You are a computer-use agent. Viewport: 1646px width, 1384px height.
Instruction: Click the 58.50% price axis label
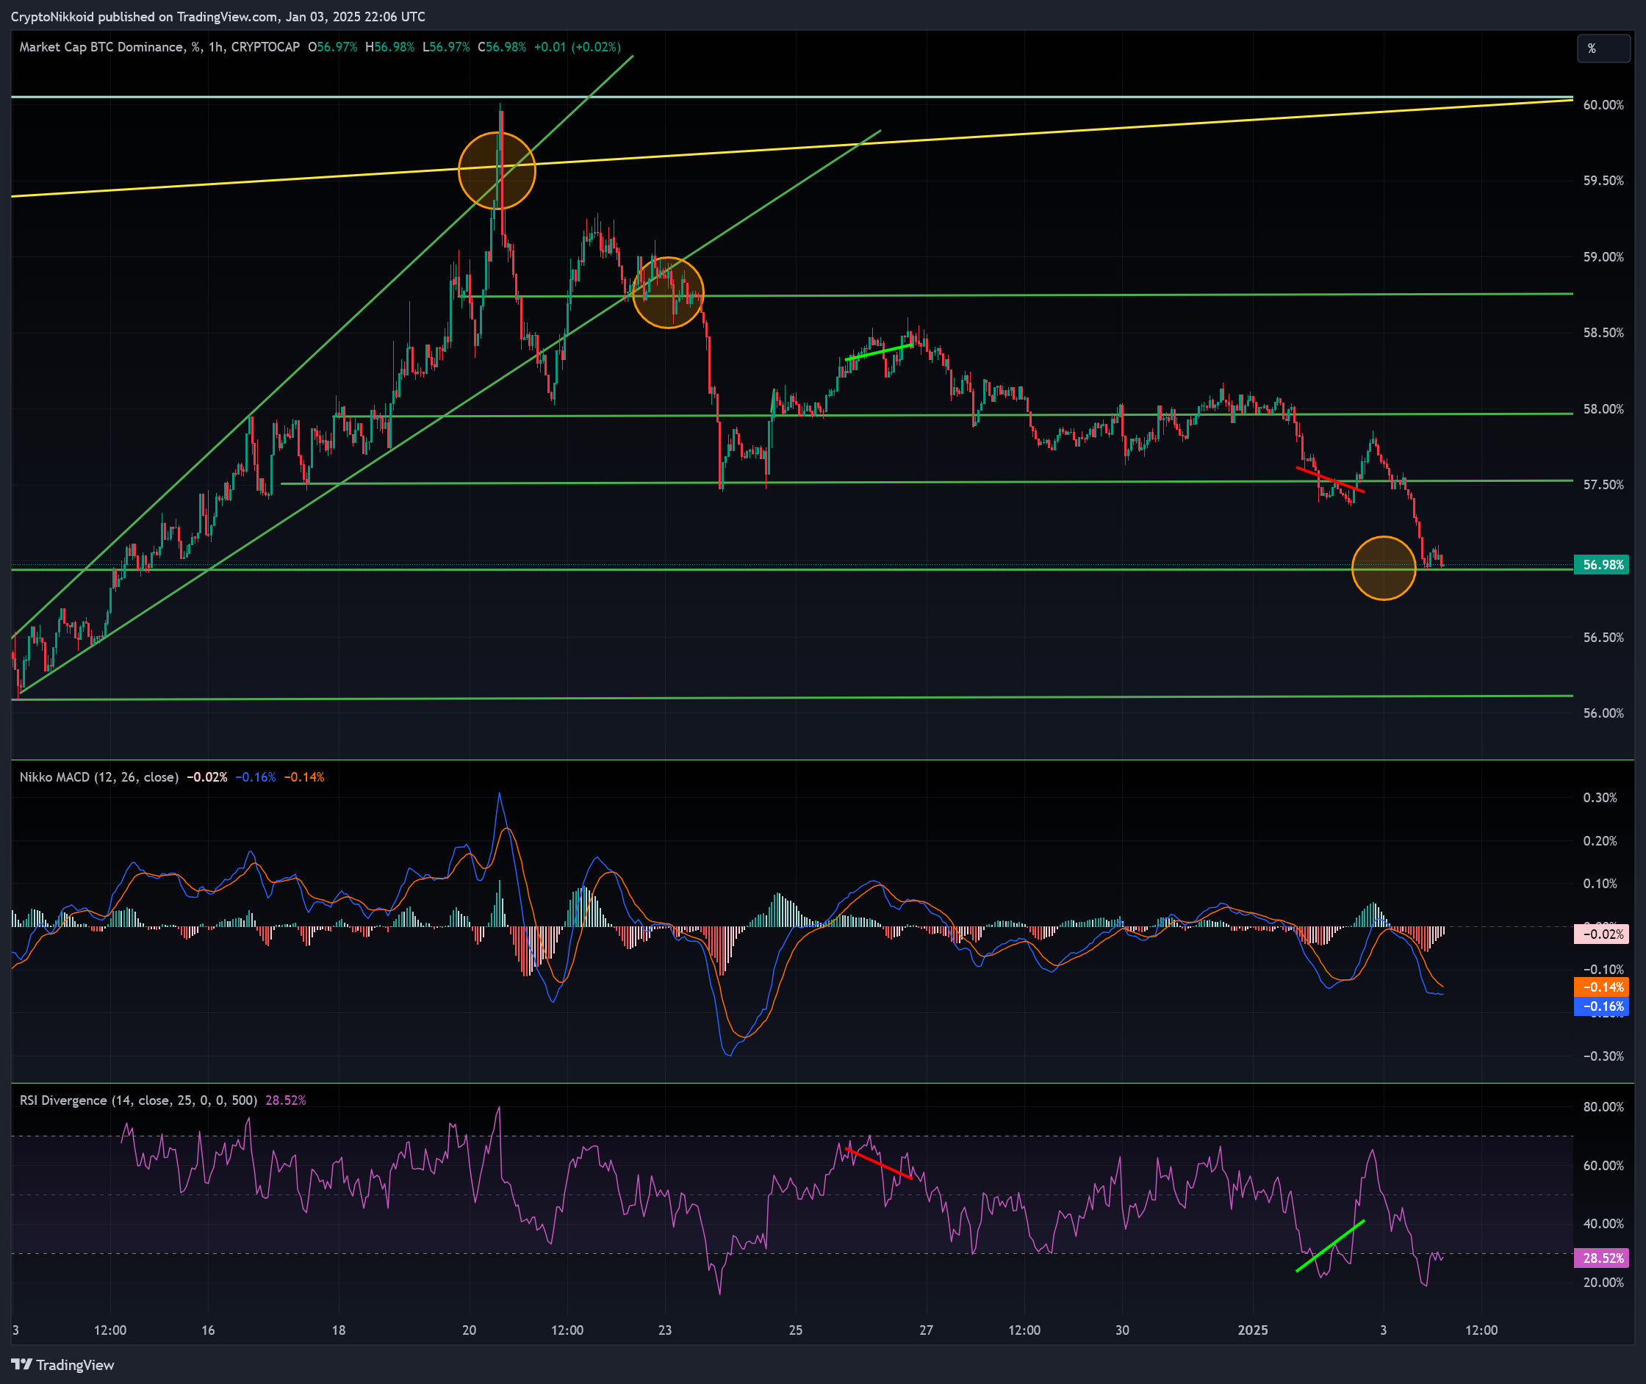1603,333
